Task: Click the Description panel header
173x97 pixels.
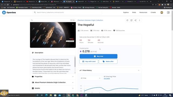Action: [x=53, y=53]
